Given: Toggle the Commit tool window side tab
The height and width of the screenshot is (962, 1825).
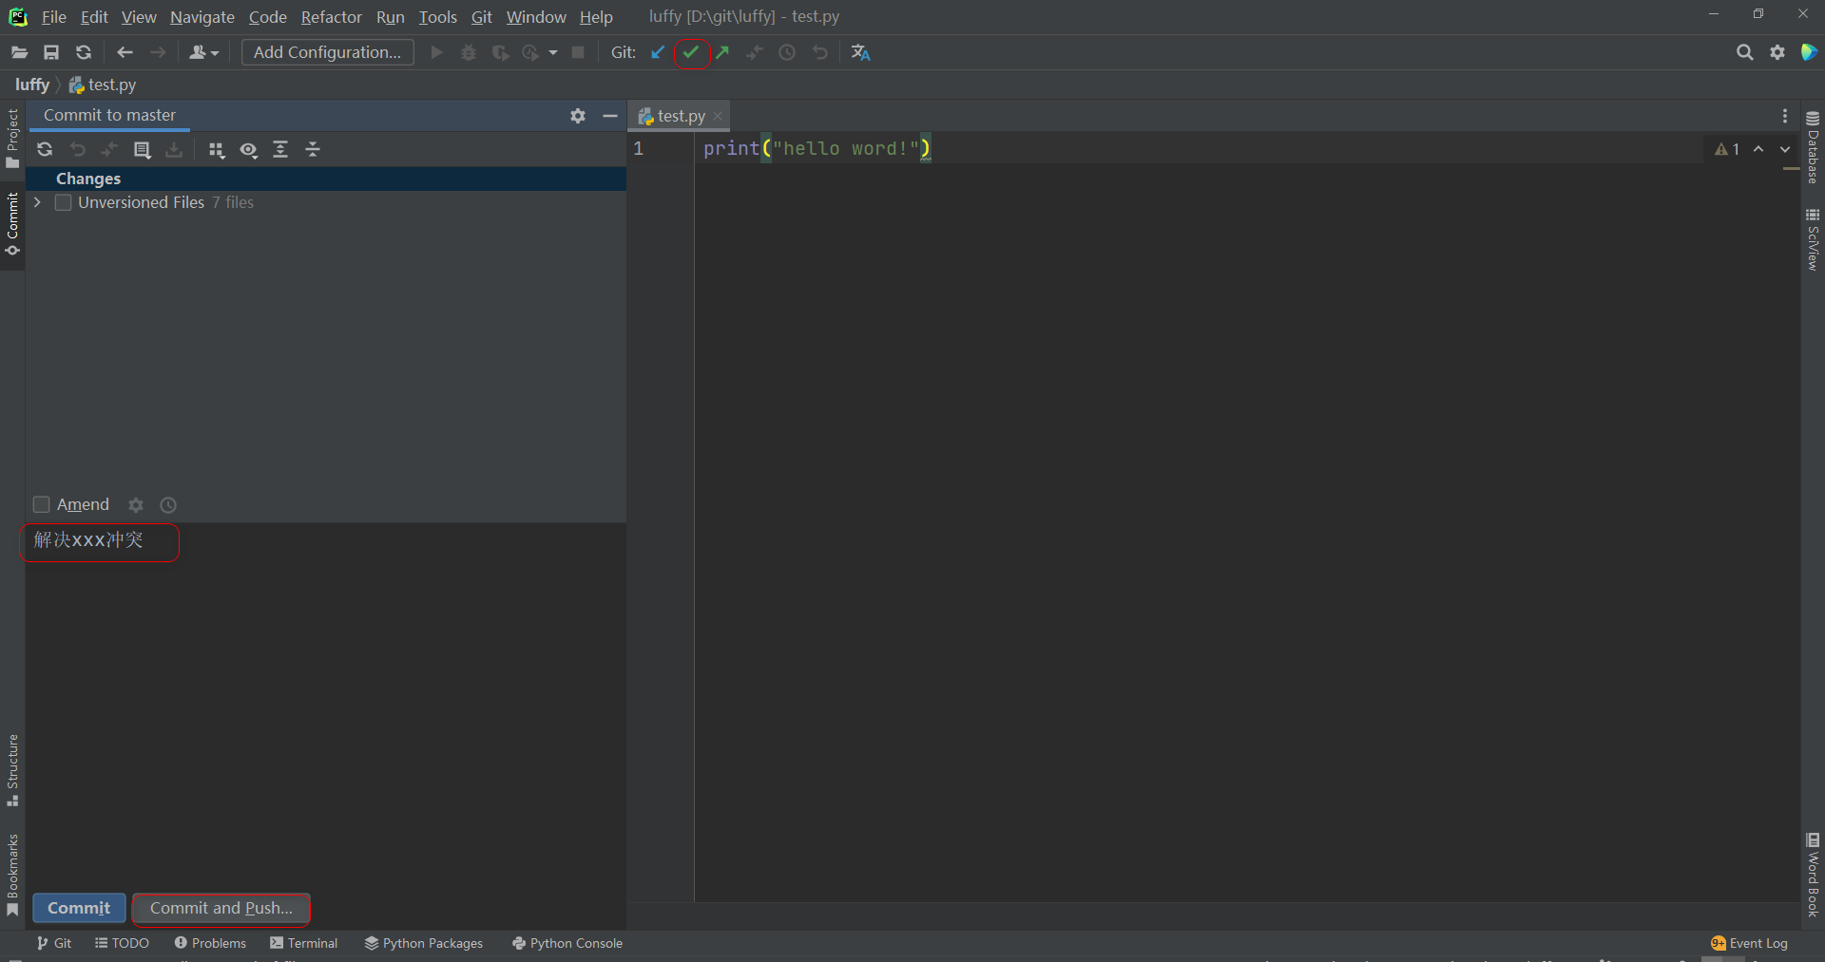Looking at the screenshot, I should coord(12,224).
